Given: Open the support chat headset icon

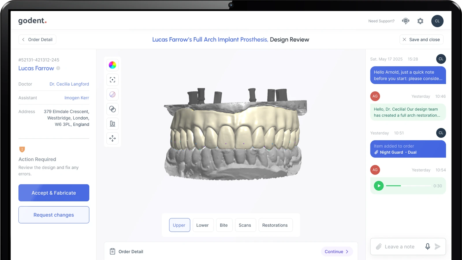Looking at the screenshot, I should point(405,21).
